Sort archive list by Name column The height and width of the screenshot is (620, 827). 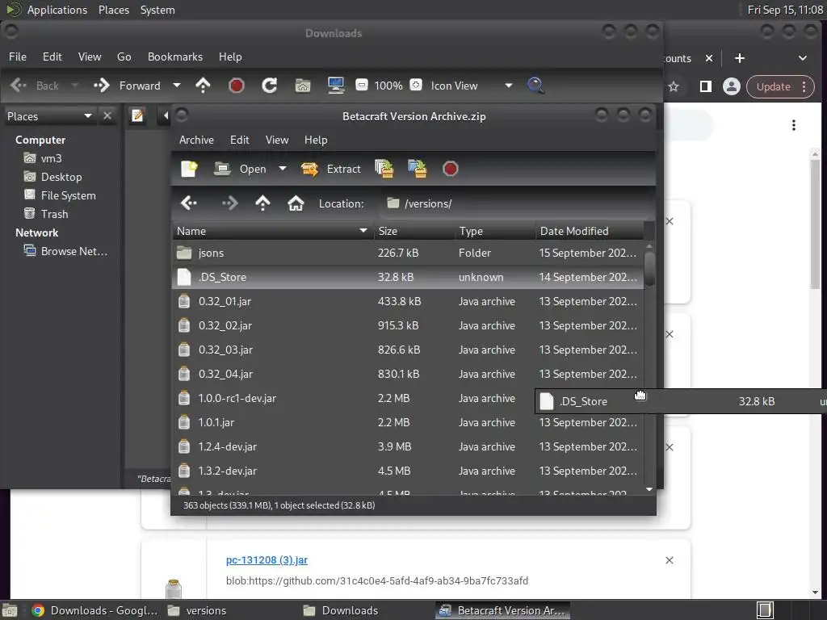pyautogui.click(x=273, y=231)
